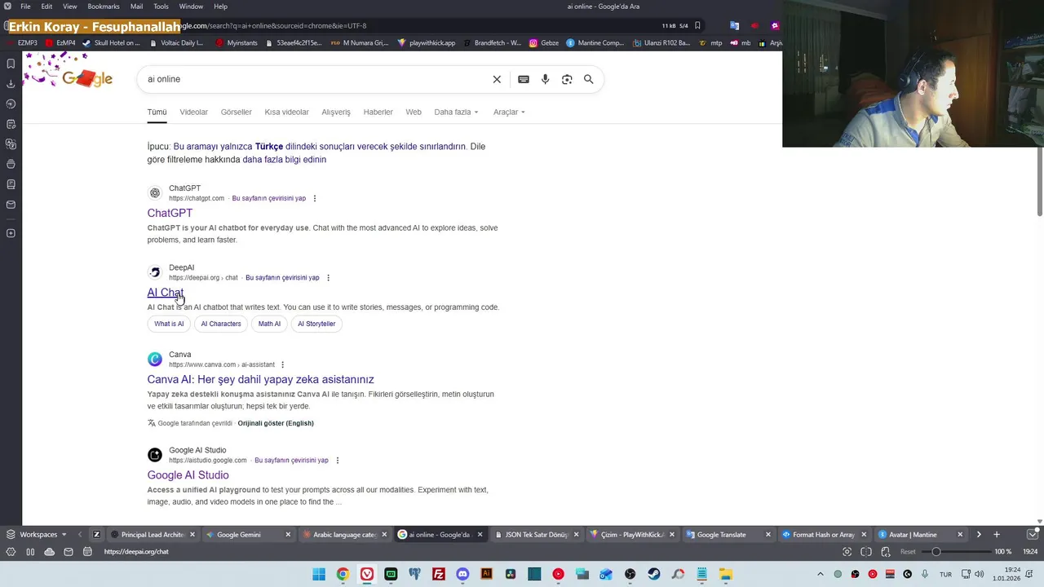Image resolution: width=1044 pixels, height=587 pixels.
Task: Close the JSON Tek Satır Dönüş tab
Action: click(x=576, y=535)
